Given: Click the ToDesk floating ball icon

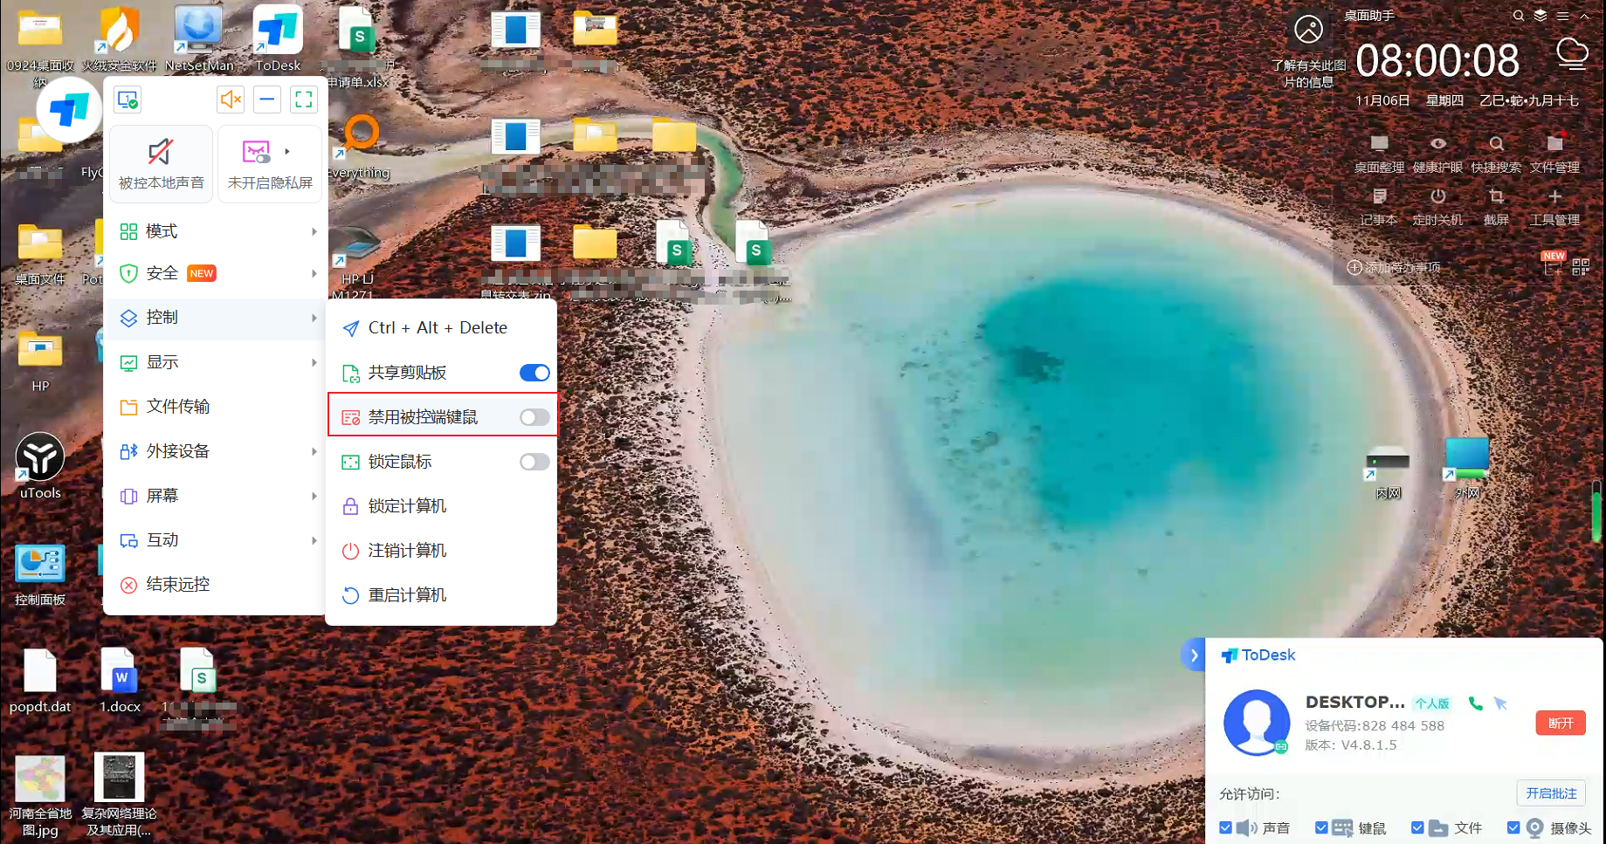Looking at the screenshot, I should [x=69, y=111].
